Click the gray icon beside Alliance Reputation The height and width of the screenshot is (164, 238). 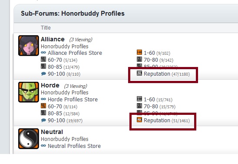139,73
